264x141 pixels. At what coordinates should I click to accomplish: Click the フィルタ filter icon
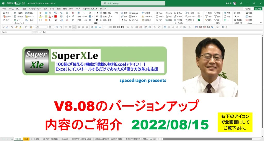pos(208,16)
